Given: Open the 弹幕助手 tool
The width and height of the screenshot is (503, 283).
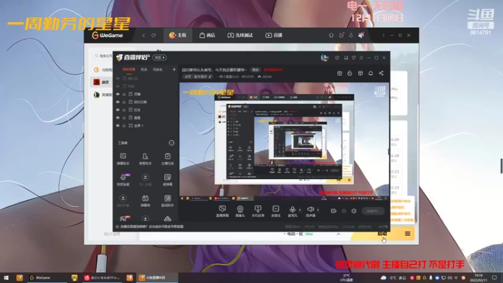Looking at the screenshot, I should [x=123, y=159].
